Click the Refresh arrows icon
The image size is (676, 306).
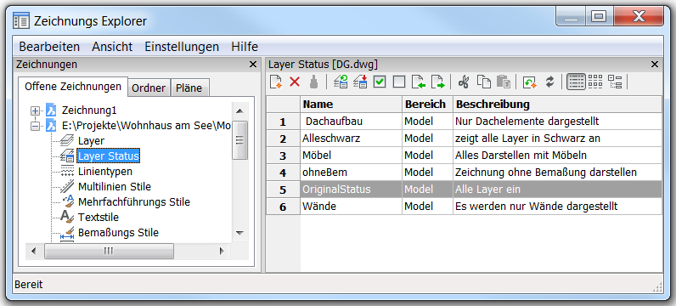point(549,82)
